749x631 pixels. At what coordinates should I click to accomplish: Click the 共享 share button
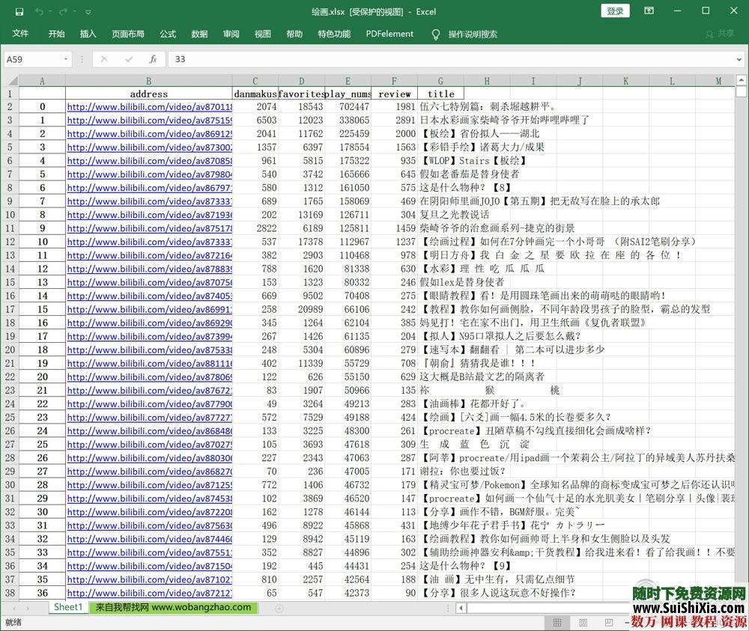[722, 34]
